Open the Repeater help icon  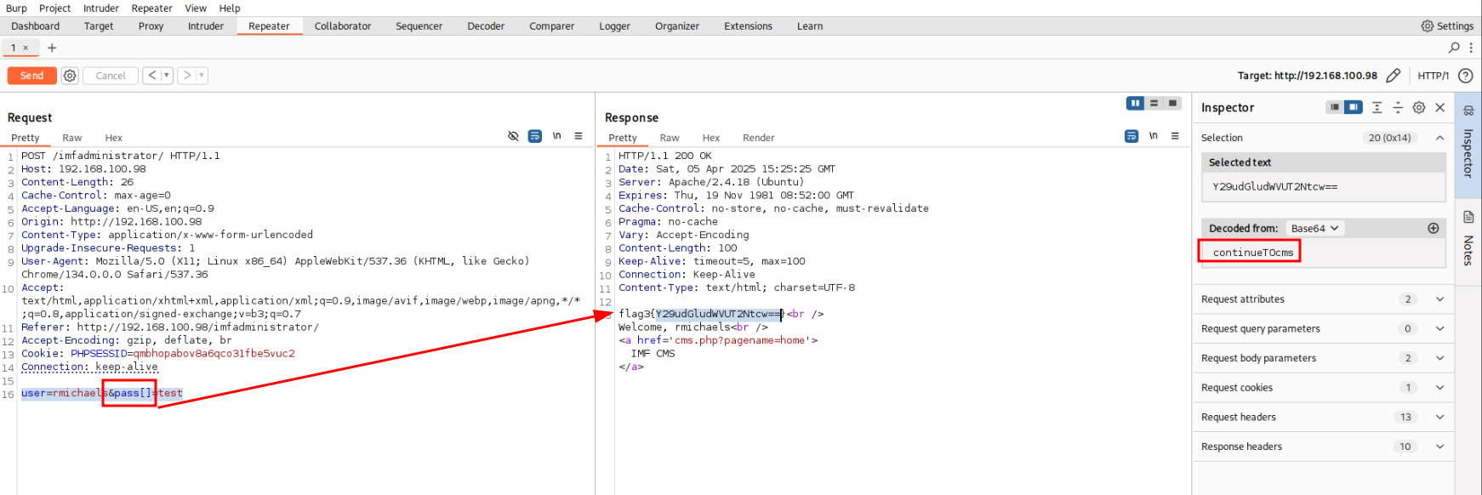coord(1465,76)
